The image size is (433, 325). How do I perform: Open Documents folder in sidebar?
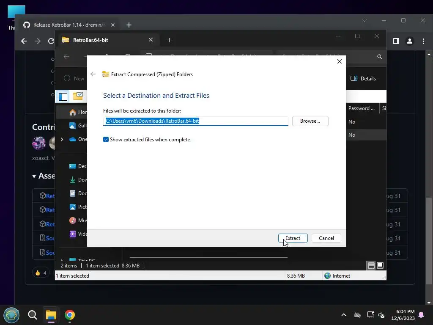pos(78,193)
